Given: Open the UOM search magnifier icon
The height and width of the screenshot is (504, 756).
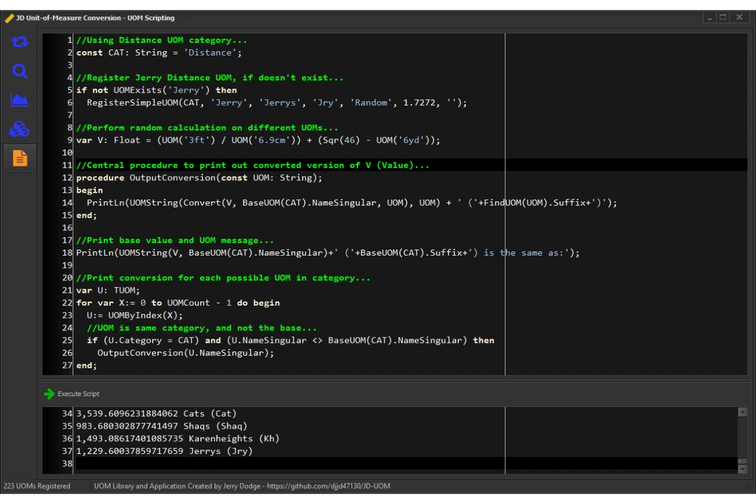Looking at the screenshot, I should point(20,71).
